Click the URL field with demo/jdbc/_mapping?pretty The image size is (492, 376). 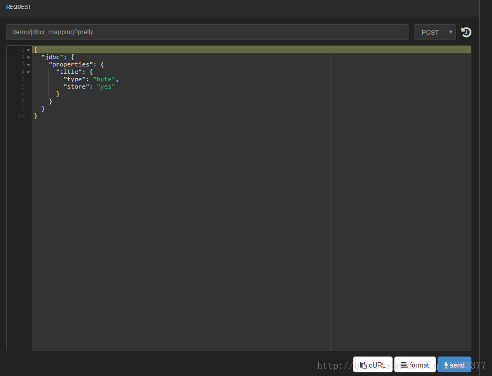click(207, 32)
